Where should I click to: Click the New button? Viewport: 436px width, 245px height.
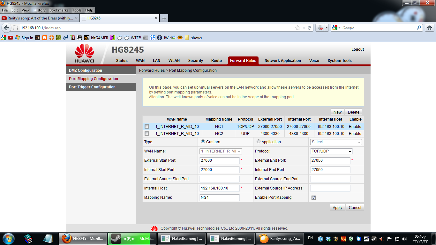point(337,112)
